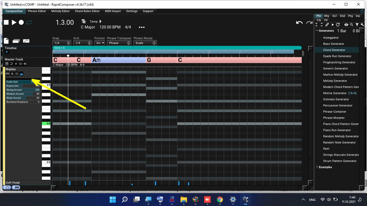Click the third icon beside new document
This screenshot has width=367, height=206.
(x=26, y=41)
